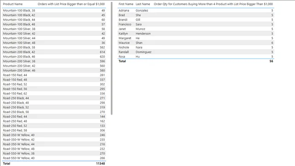This screenshot has height=166, width=295.
Task: Click the Last Name column header
Action: tap(143, 4)
